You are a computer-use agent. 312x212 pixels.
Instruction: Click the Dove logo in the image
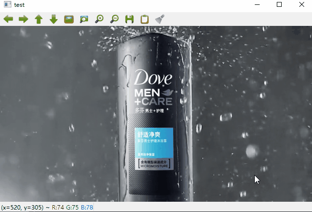pos(153,77)
